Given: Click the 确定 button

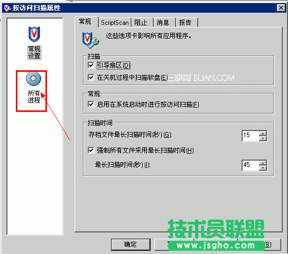Looking at the screenshot, I should coord(131,244).
